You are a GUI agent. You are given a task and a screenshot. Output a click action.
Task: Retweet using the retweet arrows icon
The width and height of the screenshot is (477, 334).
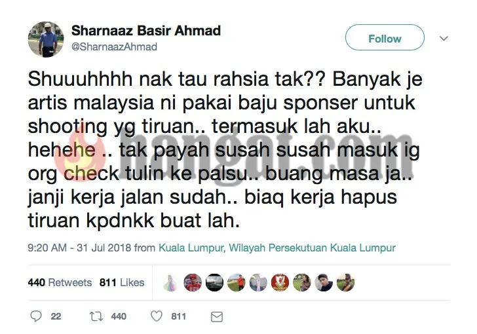[96, 316]
